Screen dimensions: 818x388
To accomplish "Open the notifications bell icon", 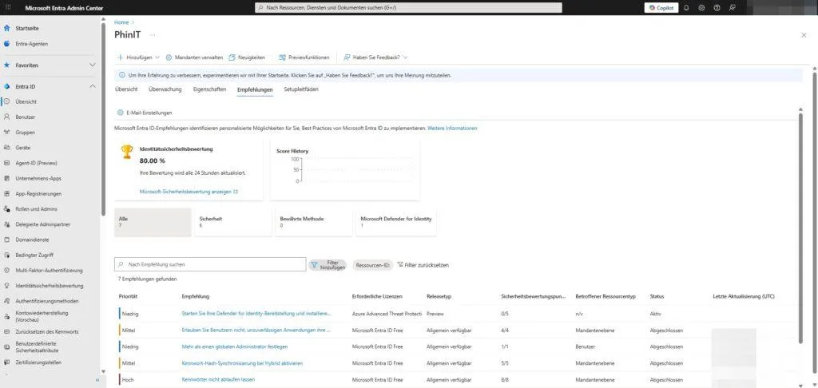I will pyautogui.click(x=685, y=7).
